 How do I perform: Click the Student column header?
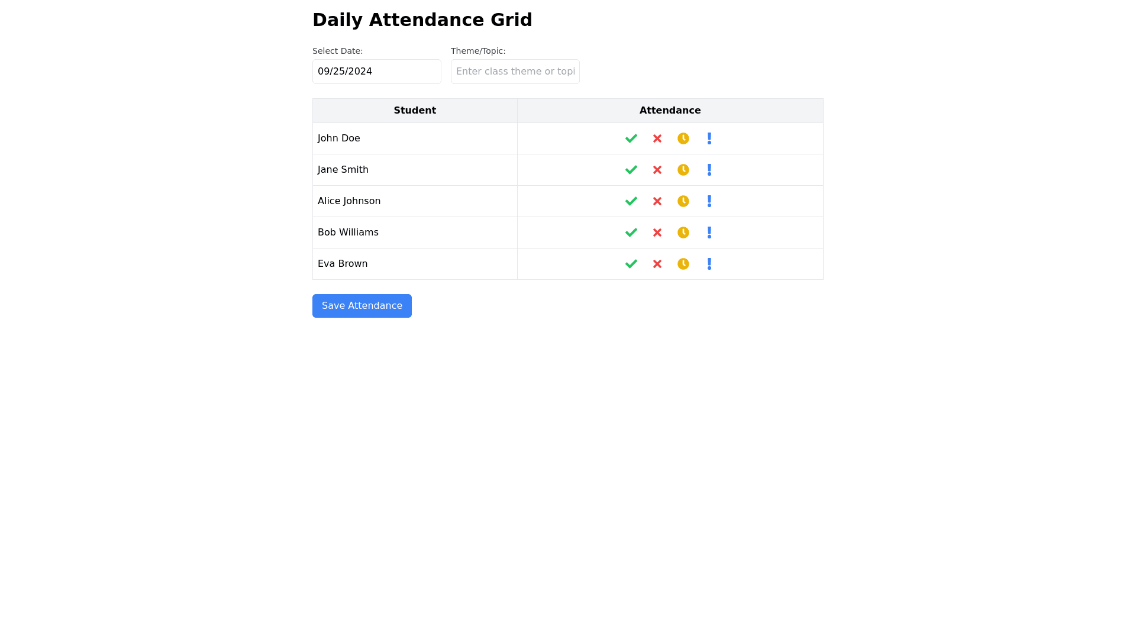click(x=415, y=111)
